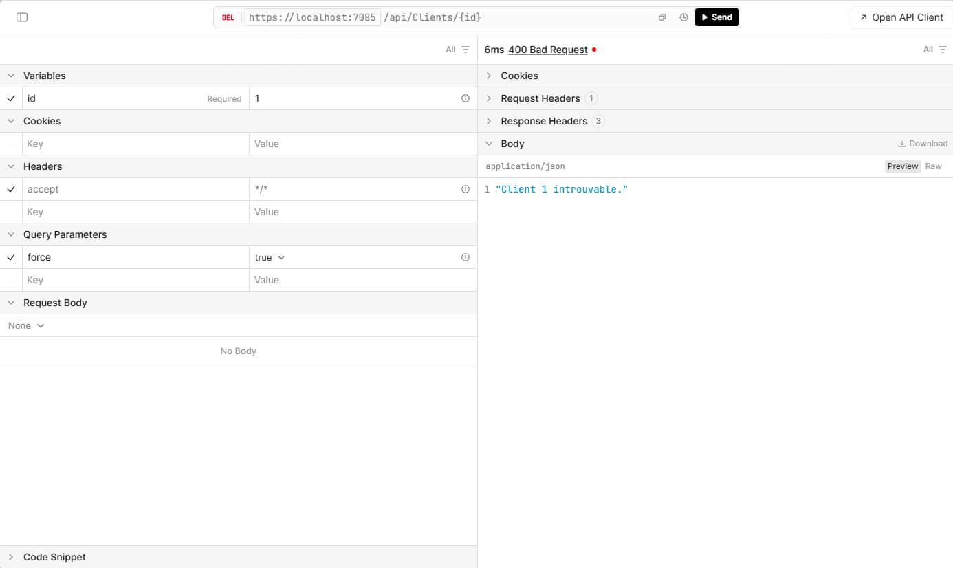Image resolution: width=953 pixels, height=568 pixels.
Task: Send the DELETE request
Action: (x=716, y=17)
